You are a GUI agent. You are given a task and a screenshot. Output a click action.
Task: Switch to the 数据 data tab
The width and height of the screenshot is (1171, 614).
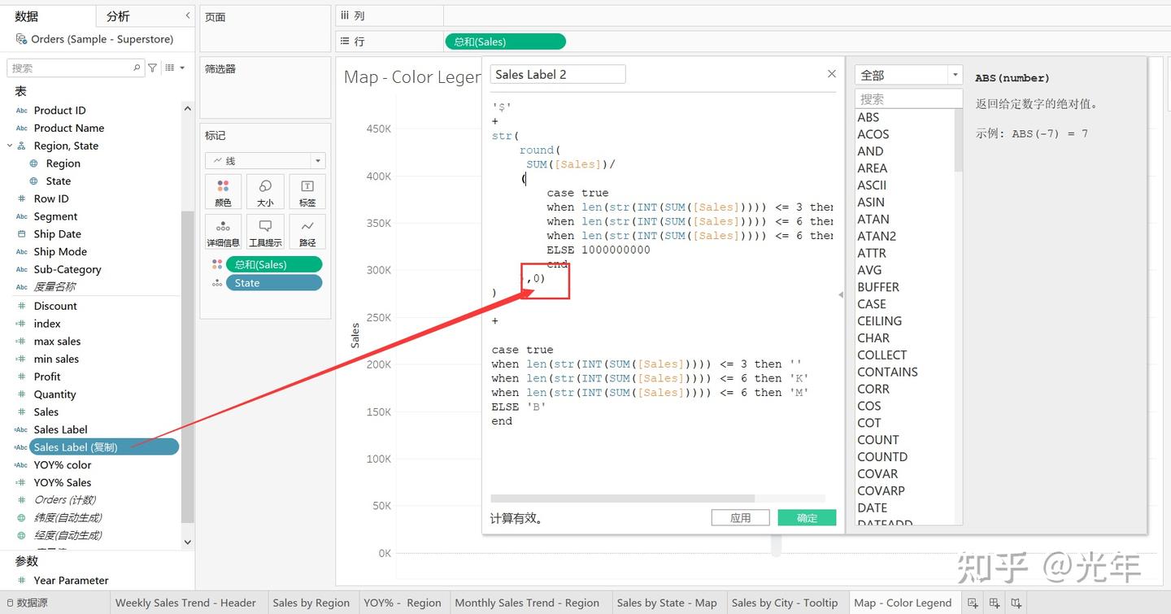[x=27, y=16]
